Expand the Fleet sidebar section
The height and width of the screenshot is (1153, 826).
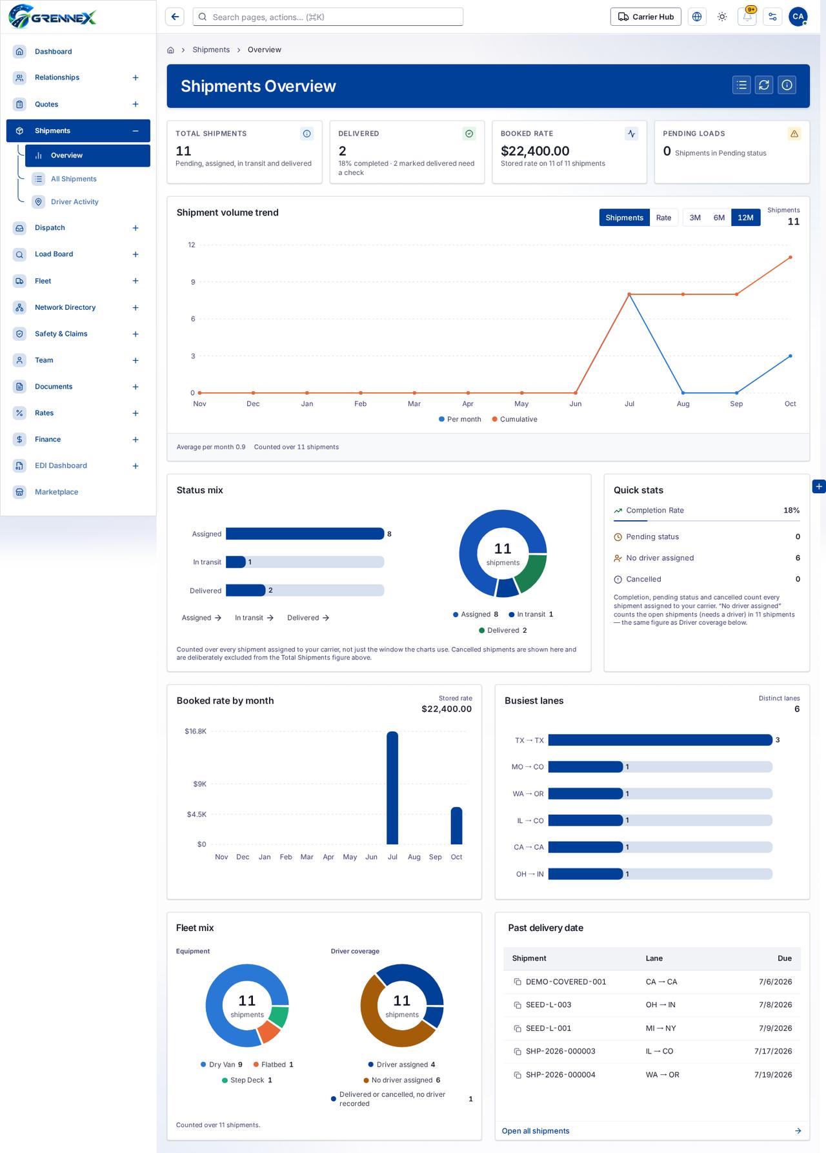136,281
